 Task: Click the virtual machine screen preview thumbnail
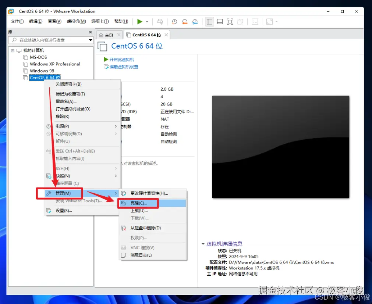click(x=280, y=147)
